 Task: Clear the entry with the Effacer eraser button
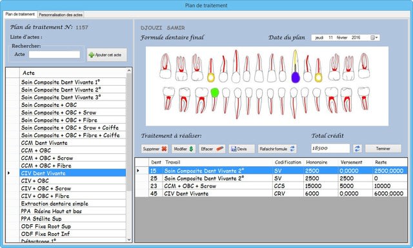point(212,149)
